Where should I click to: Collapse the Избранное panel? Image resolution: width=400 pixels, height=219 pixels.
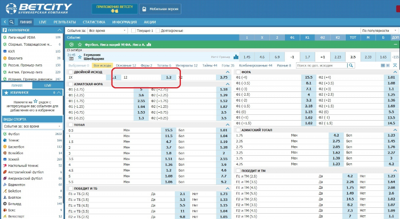pyautogui.click(x=59, y=92)
